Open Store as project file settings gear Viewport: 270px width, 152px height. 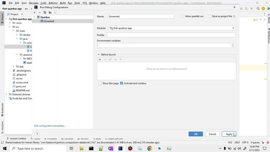click(234, 16)
